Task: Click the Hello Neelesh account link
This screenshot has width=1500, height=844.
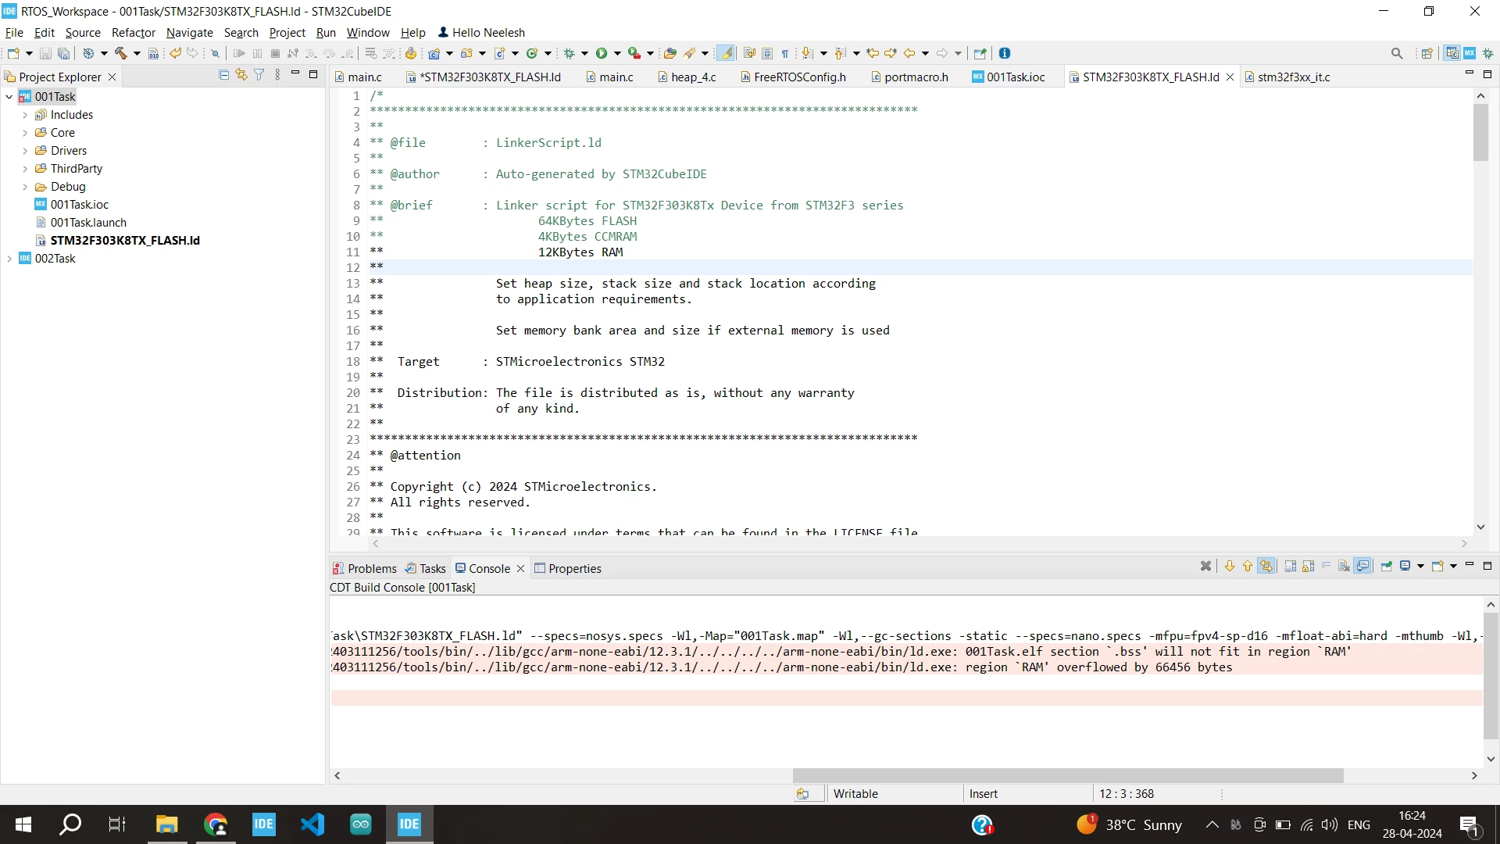Action: pos(481,32)
